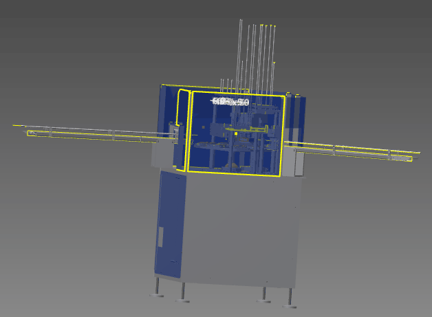The width and height of the screenshot is (432, 317).
Task: Select the tall vertical rods on top
Action: [258, 55]
